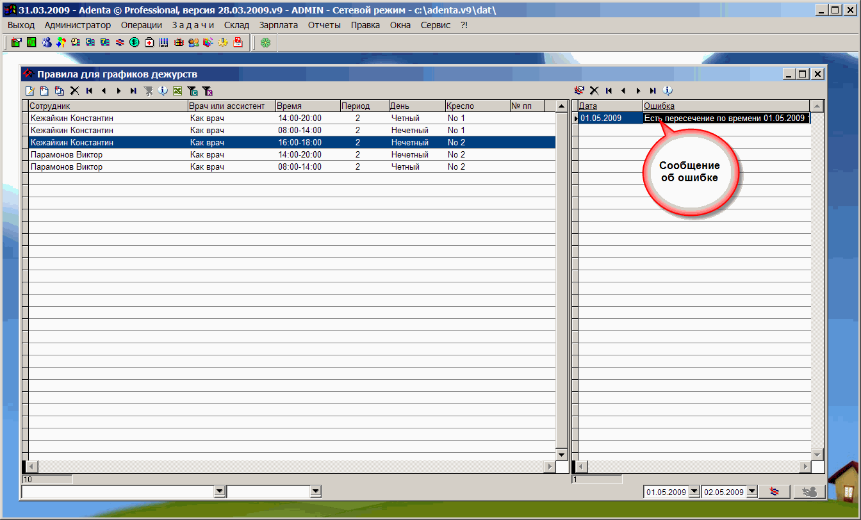Click the info icon in errors panel toolbar
This screenshot has height=520, width=861.
pyautogui.click(x=668, y=91)
